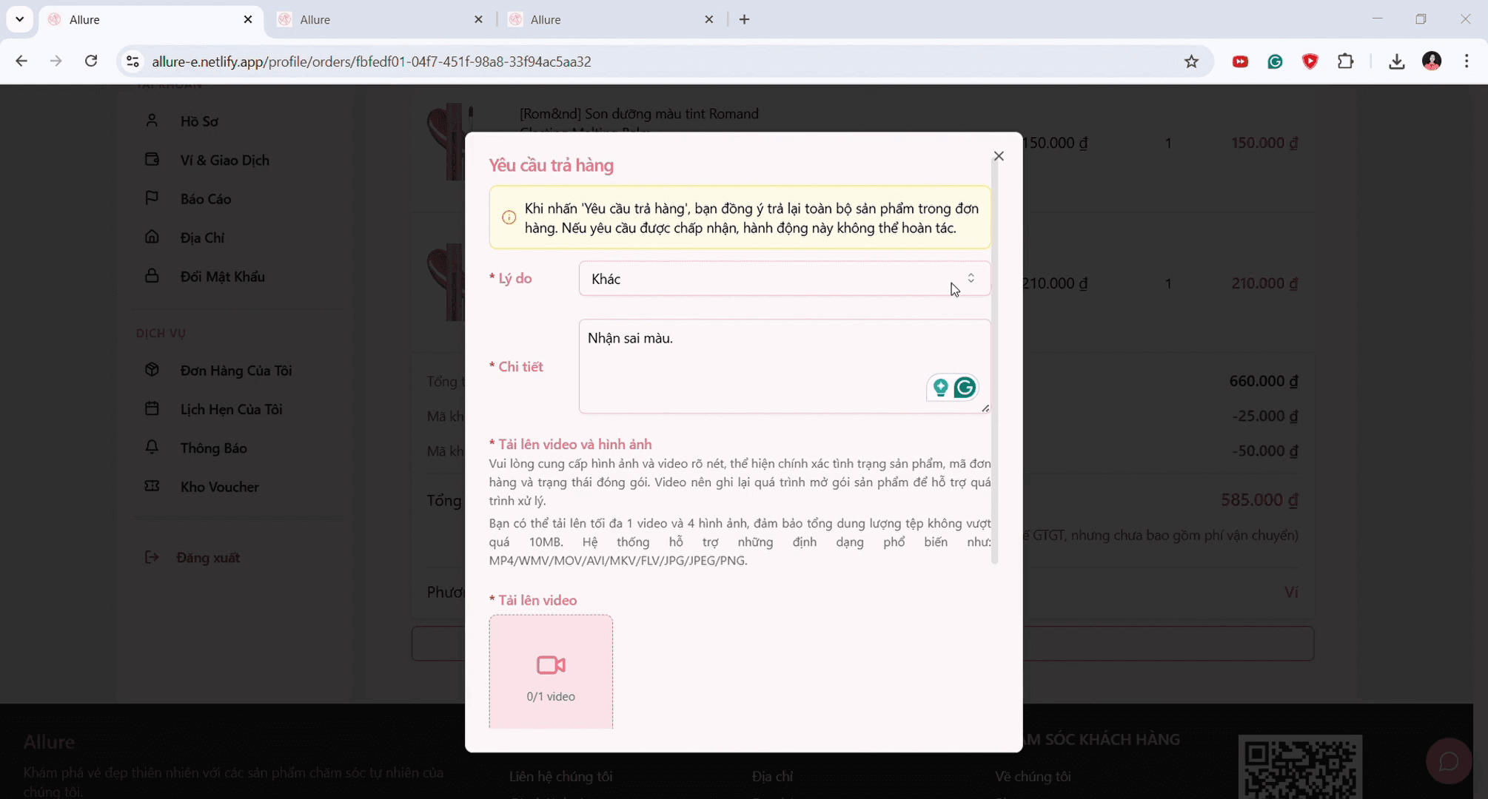Viewport: 1488px width, 799px height.
Task: Open the Chrome profile avatar
Action: 1431,61
